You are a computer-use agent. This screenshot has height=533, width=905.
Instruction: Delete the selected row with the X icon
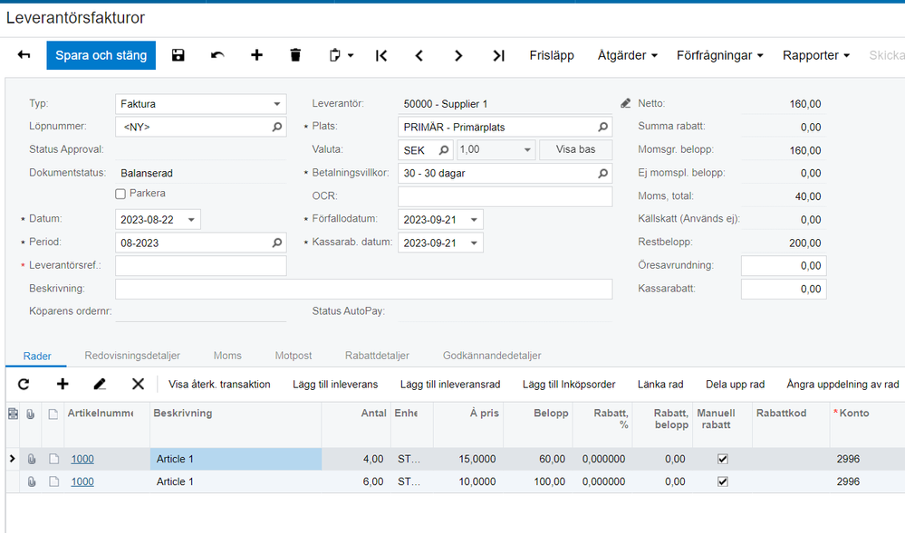coord(138,385)
